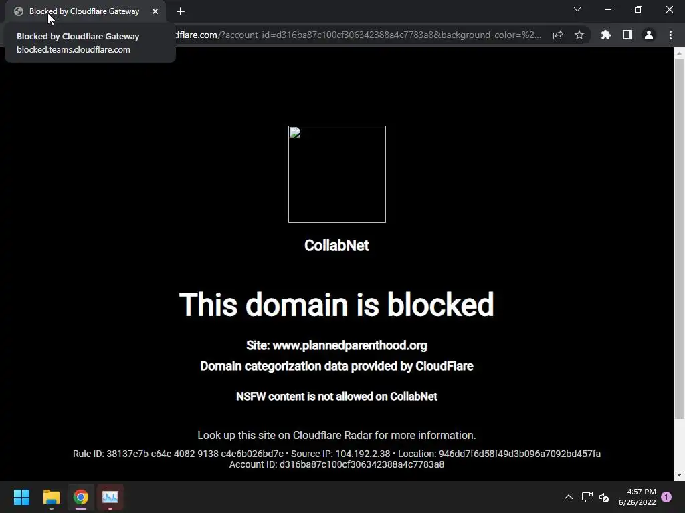Open a new browser tab
The width and height of the screenshot is (685, 513).
click(181, 11)
